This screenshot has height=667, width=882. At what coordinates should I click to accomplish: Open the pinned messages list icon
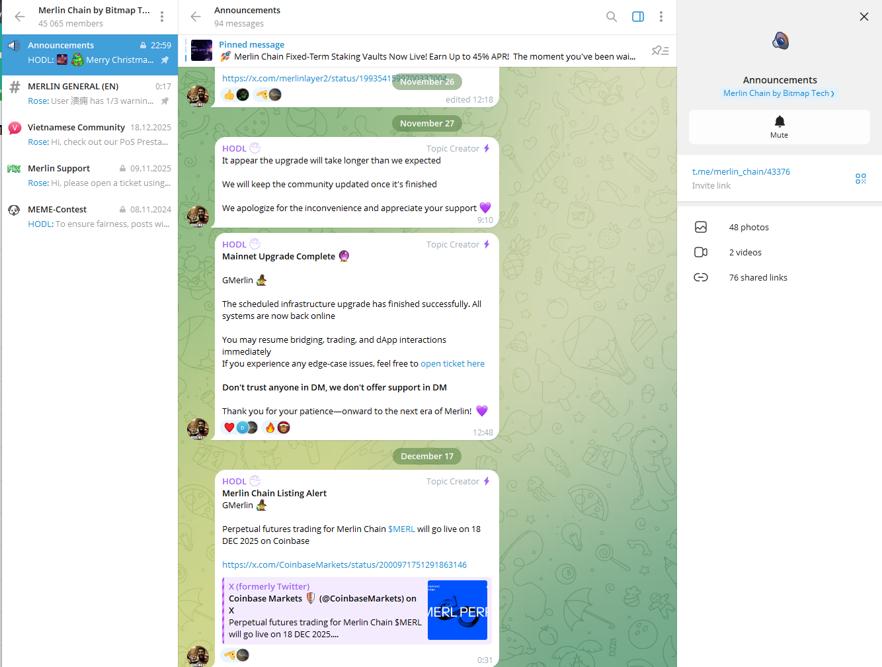(x=660, y=50)
